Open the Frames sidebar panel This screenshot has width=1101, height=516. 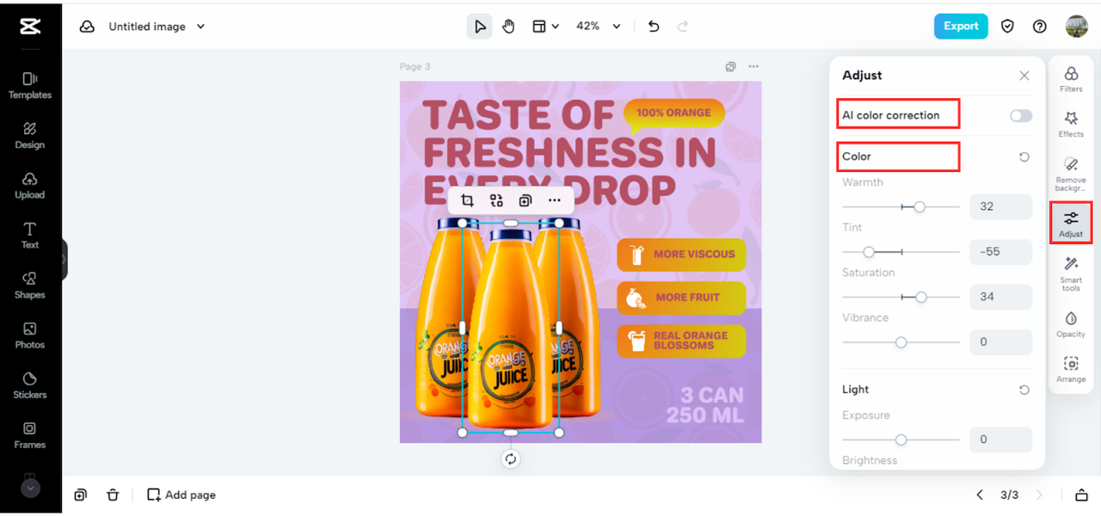click(x=30, y=435)
